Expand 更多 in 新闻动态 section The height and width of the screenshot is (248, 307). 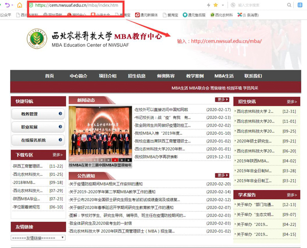(222, 100)
